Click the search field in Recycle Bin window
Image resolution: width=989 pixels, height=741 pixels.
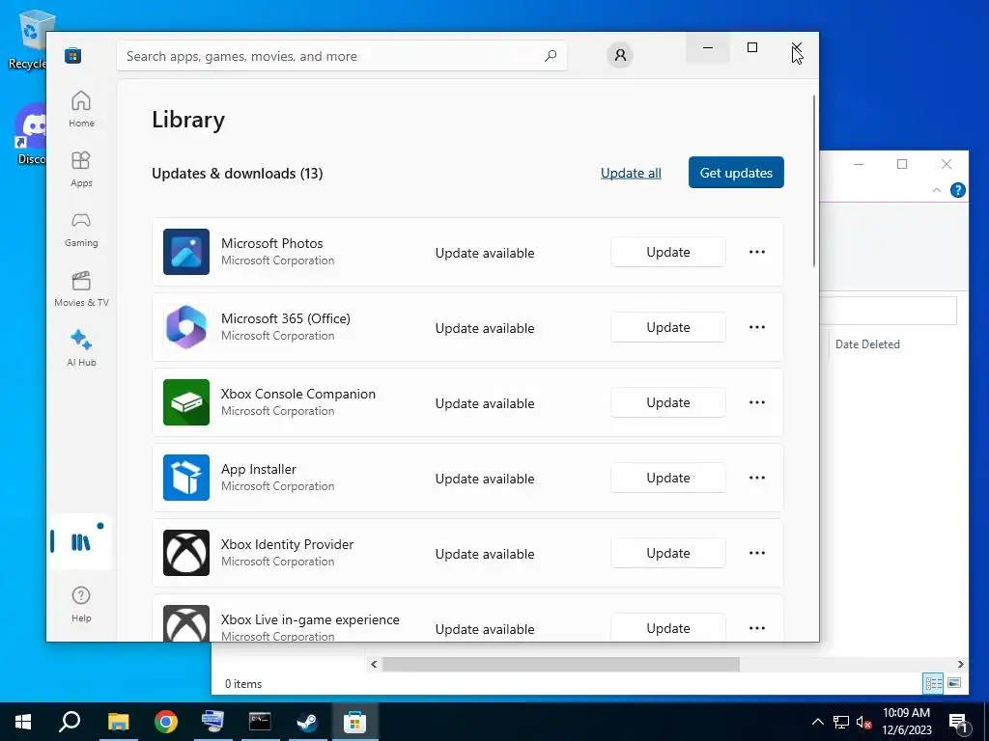point(889,311)
